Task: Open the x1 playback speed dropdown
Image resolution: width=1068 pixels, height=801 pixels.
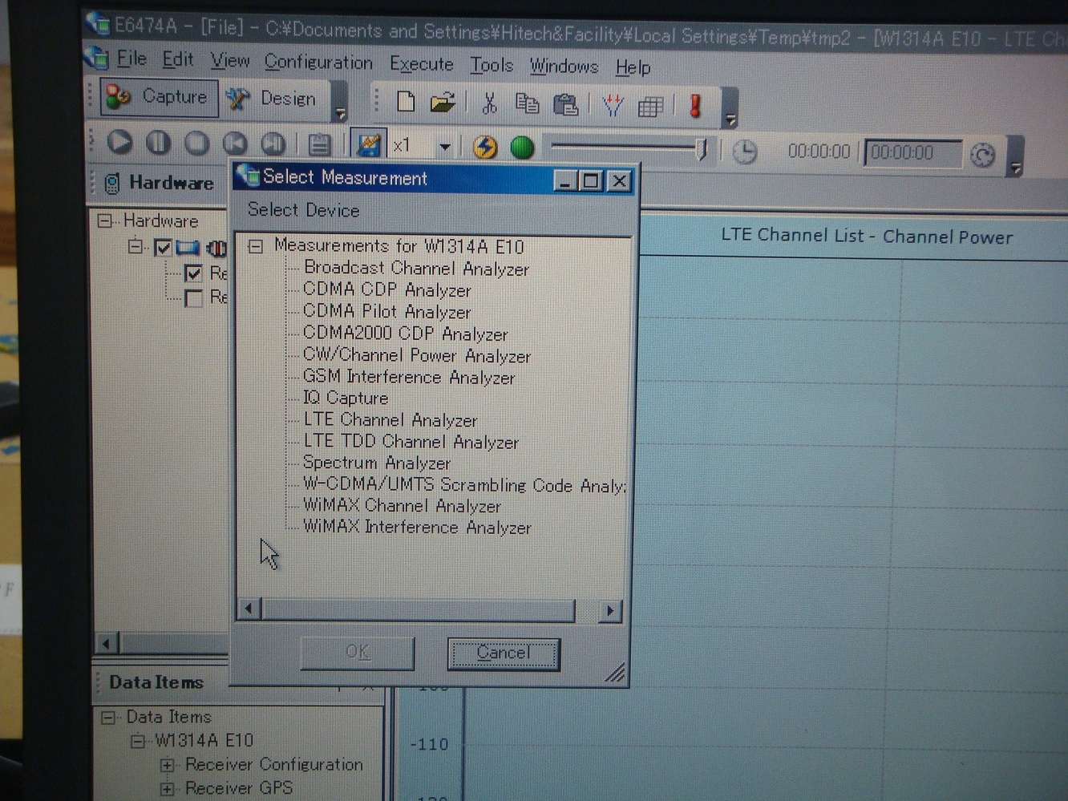Action: [444, 147]
